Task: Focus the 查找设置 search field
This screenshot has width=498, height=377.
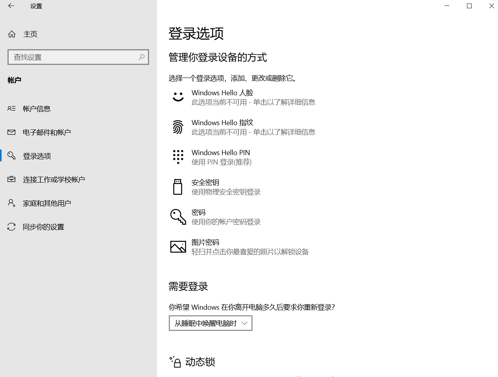Action: point(73,57)
